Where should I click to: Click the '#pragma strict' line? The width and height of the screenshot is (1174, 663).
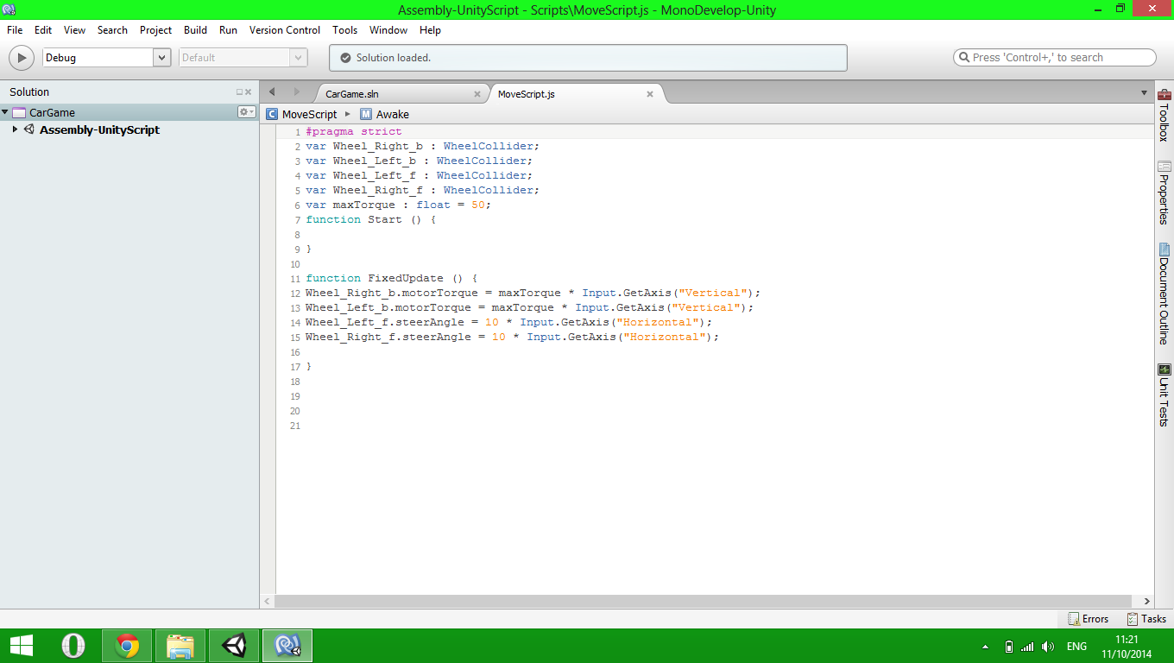coord(354,131)
